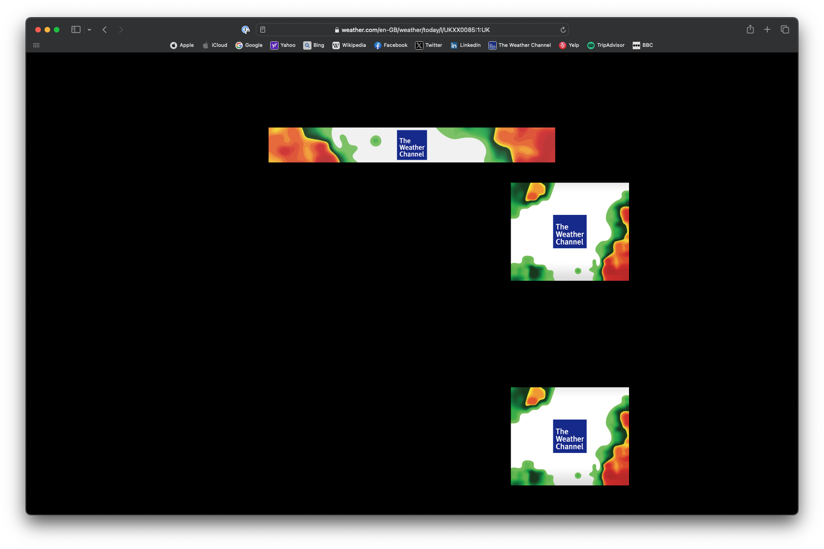Open The Weather Channel bookmark
Screen dimensions: 824x549
click(520, 45)
